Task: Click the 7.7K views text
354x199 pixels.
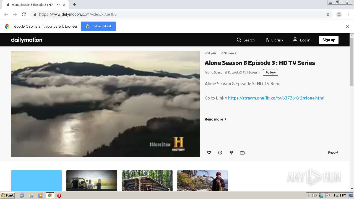Action: (228, 53)
